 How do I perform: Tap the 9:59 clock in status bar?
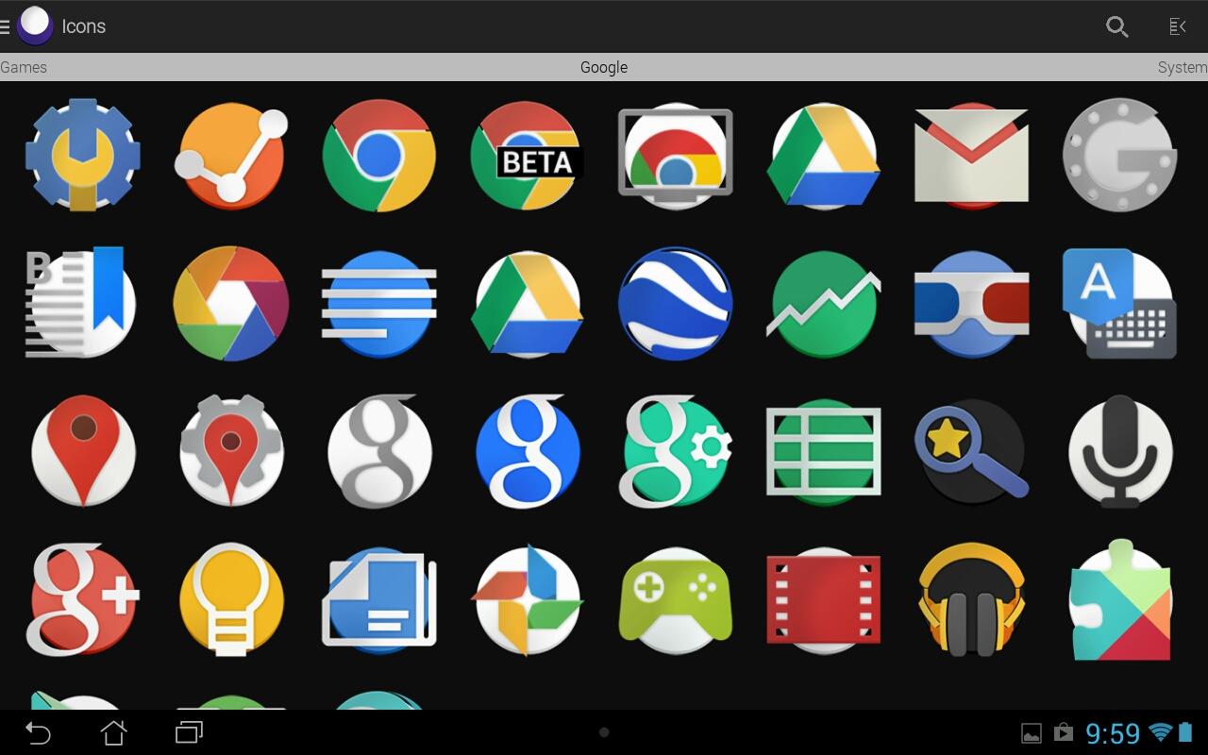click(1113, 733)
